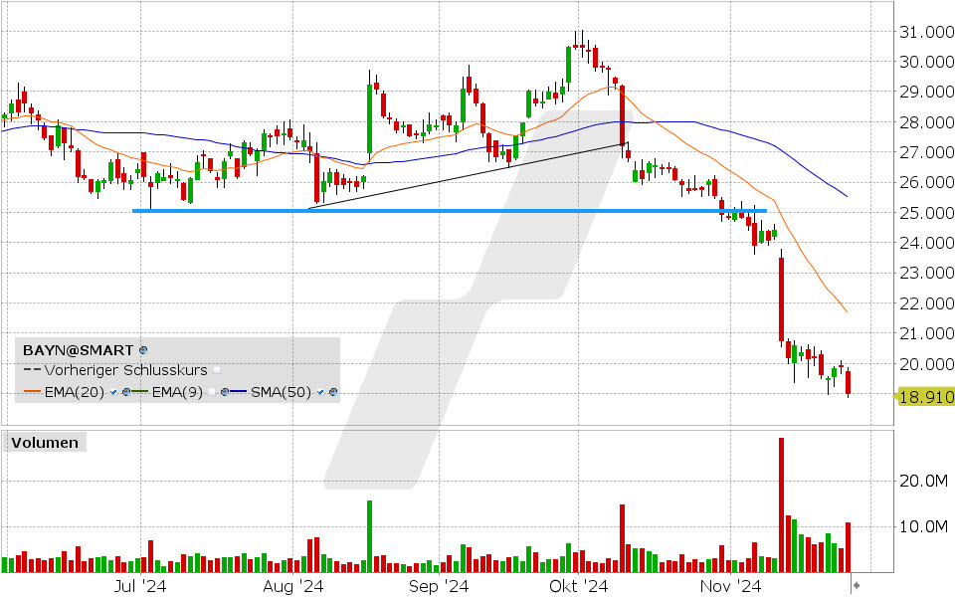Click the tall green volume bar in mid-August
Image resolution: width=955 pixels, height=597 pixels.
(370, 536)
